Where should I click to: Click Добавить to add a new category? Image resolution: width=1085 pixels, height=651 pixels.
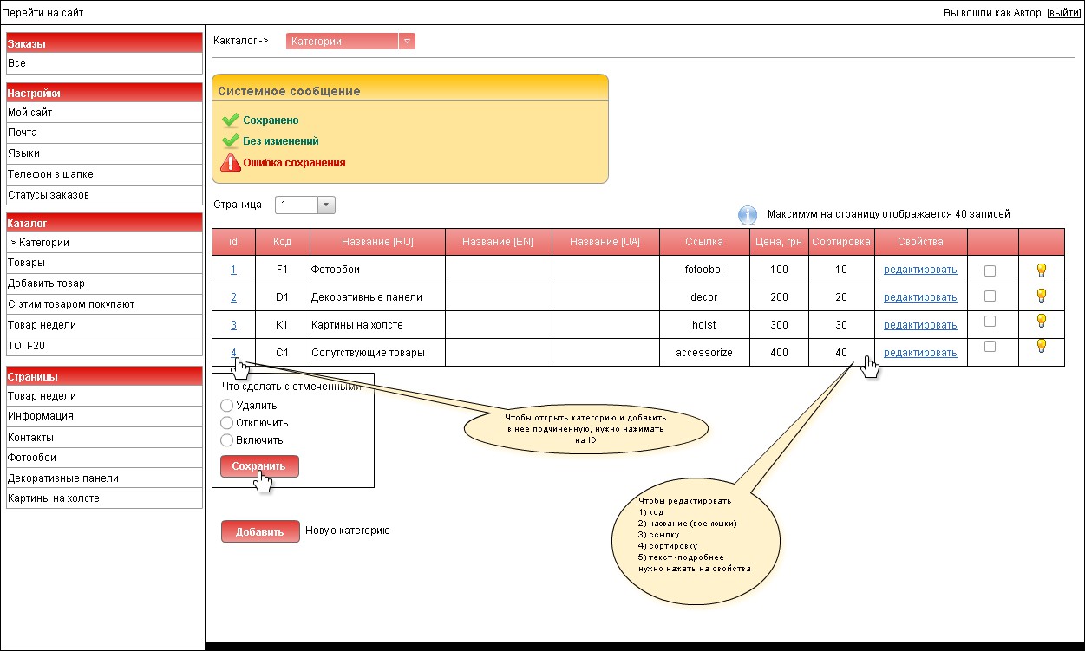pos(260,531)
